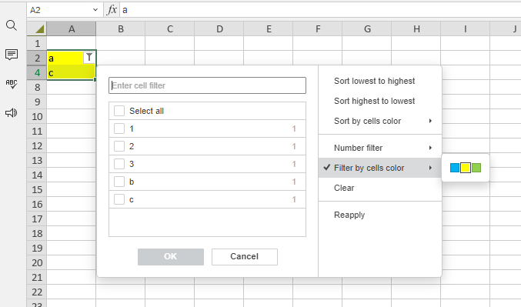Open the feedback megaphone icon

pos(12,113)
